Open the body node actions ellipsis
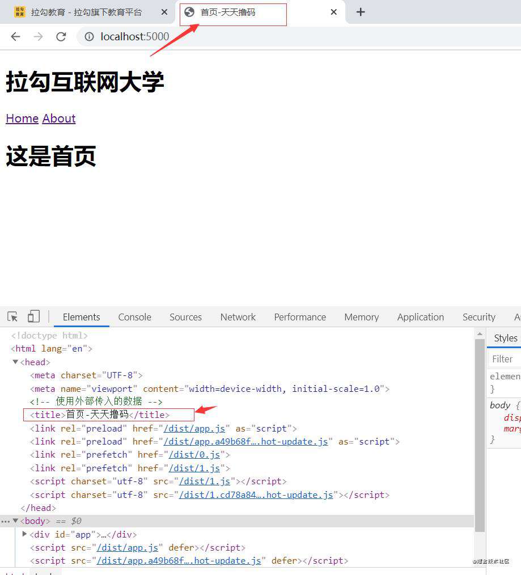The height and width of the screenshot is (575, 521). point(5,521)
